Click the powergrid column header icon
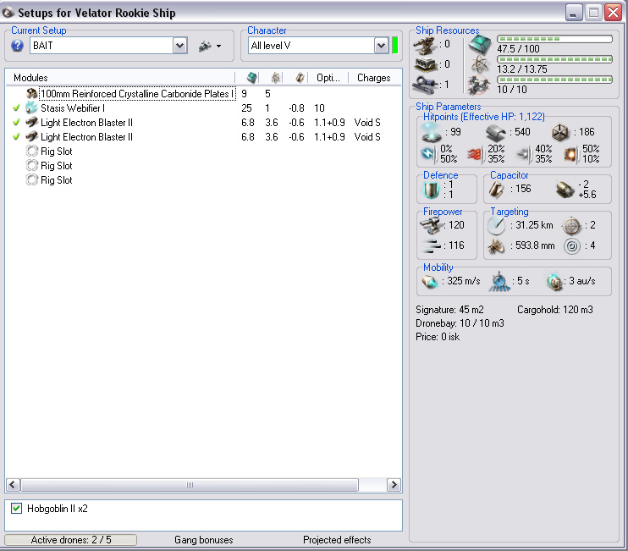Image resolution: width=628 pixels, height=551 pixels. point(276,78)
